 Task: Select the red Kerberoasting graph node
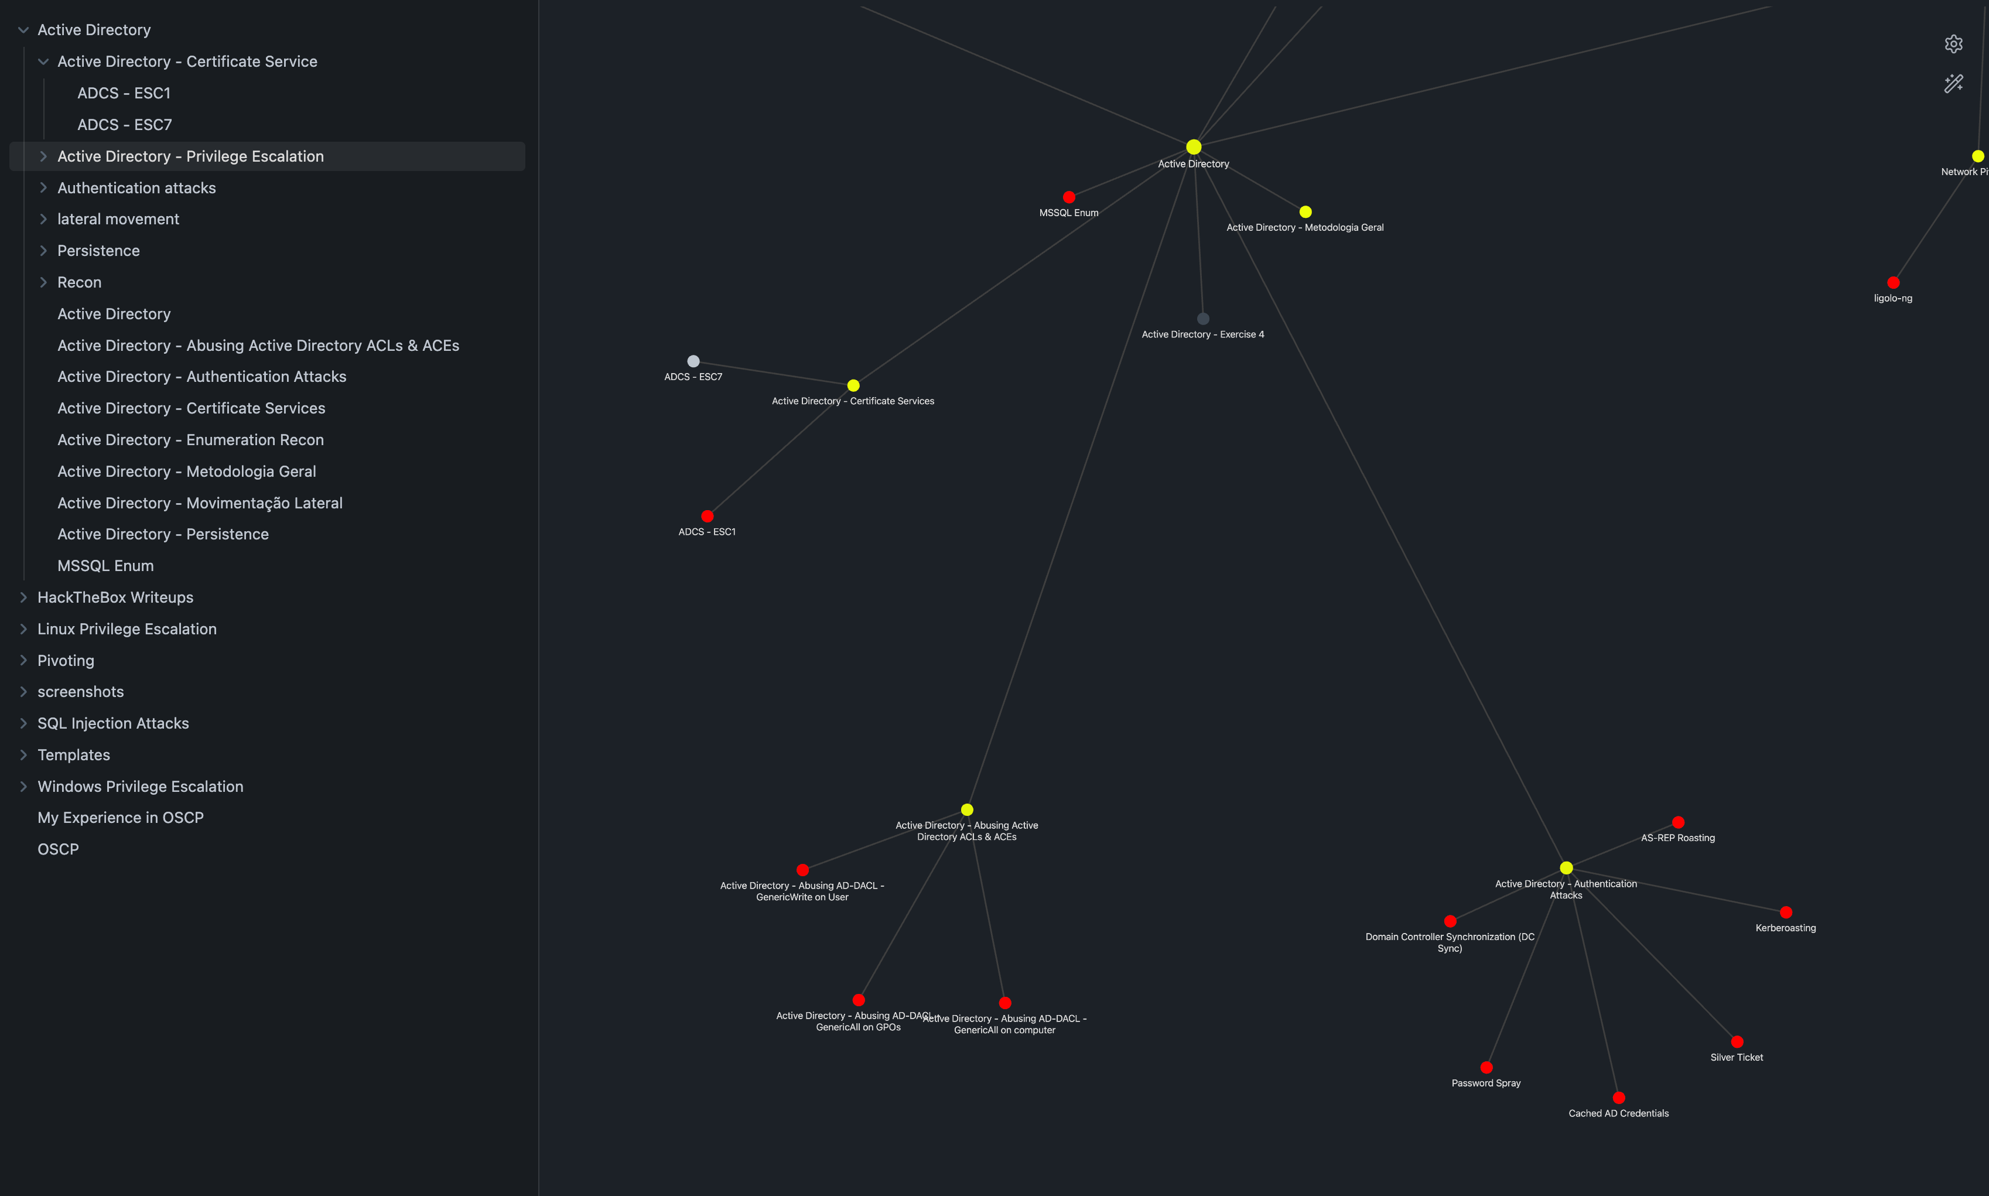[1786, 913]
